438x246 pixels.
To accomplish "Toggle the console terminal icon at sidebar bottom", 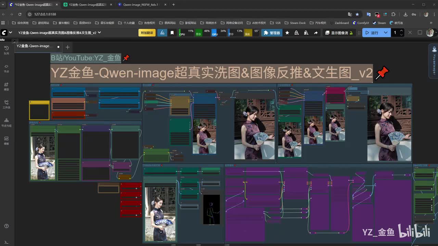I will coord(7,242).
